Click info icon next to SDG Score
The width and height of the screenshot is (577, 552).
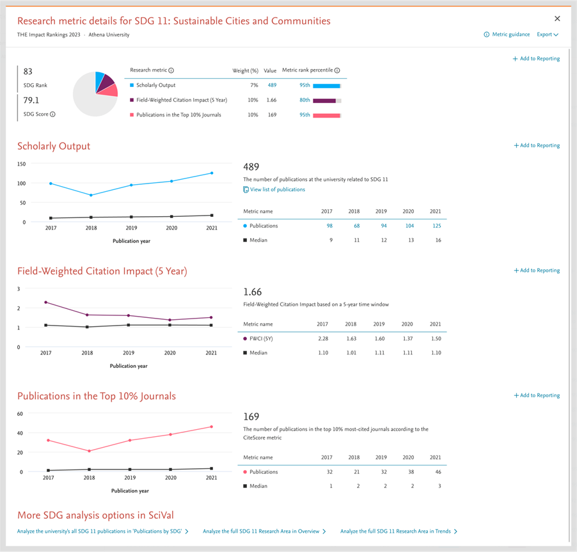pos(52,114)
